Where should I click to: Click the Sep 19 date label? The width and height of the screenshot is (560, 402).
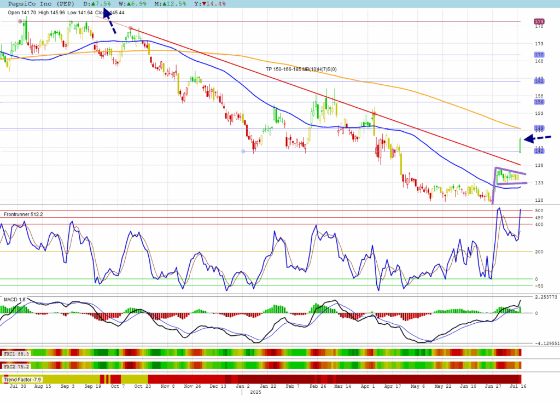click(x=92, y=386)
